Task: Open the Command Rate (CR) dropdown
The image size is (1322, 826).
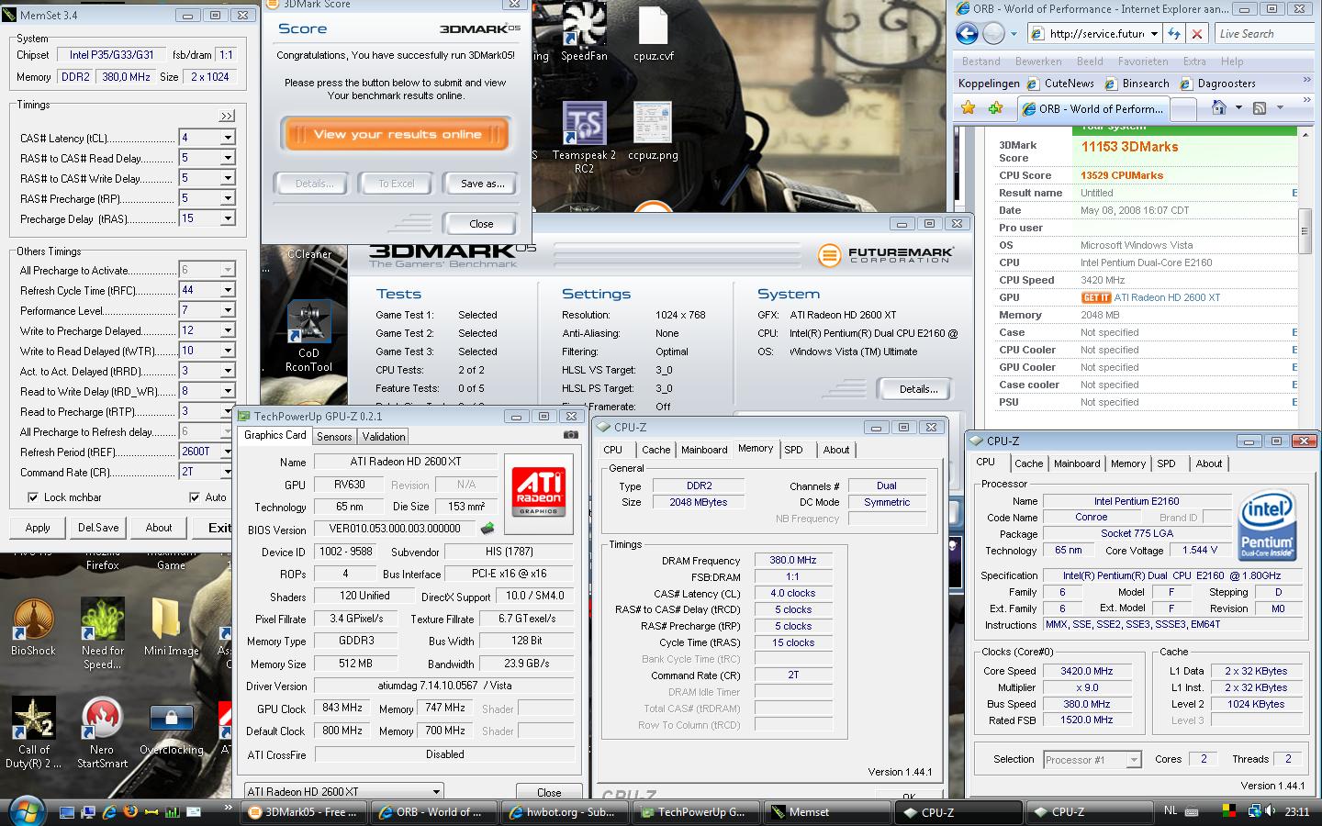Action: [x=227, y=472]
